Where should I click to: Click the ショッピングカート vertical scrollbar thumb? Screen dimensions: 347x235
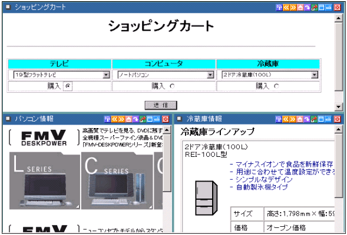pos(339,56)
